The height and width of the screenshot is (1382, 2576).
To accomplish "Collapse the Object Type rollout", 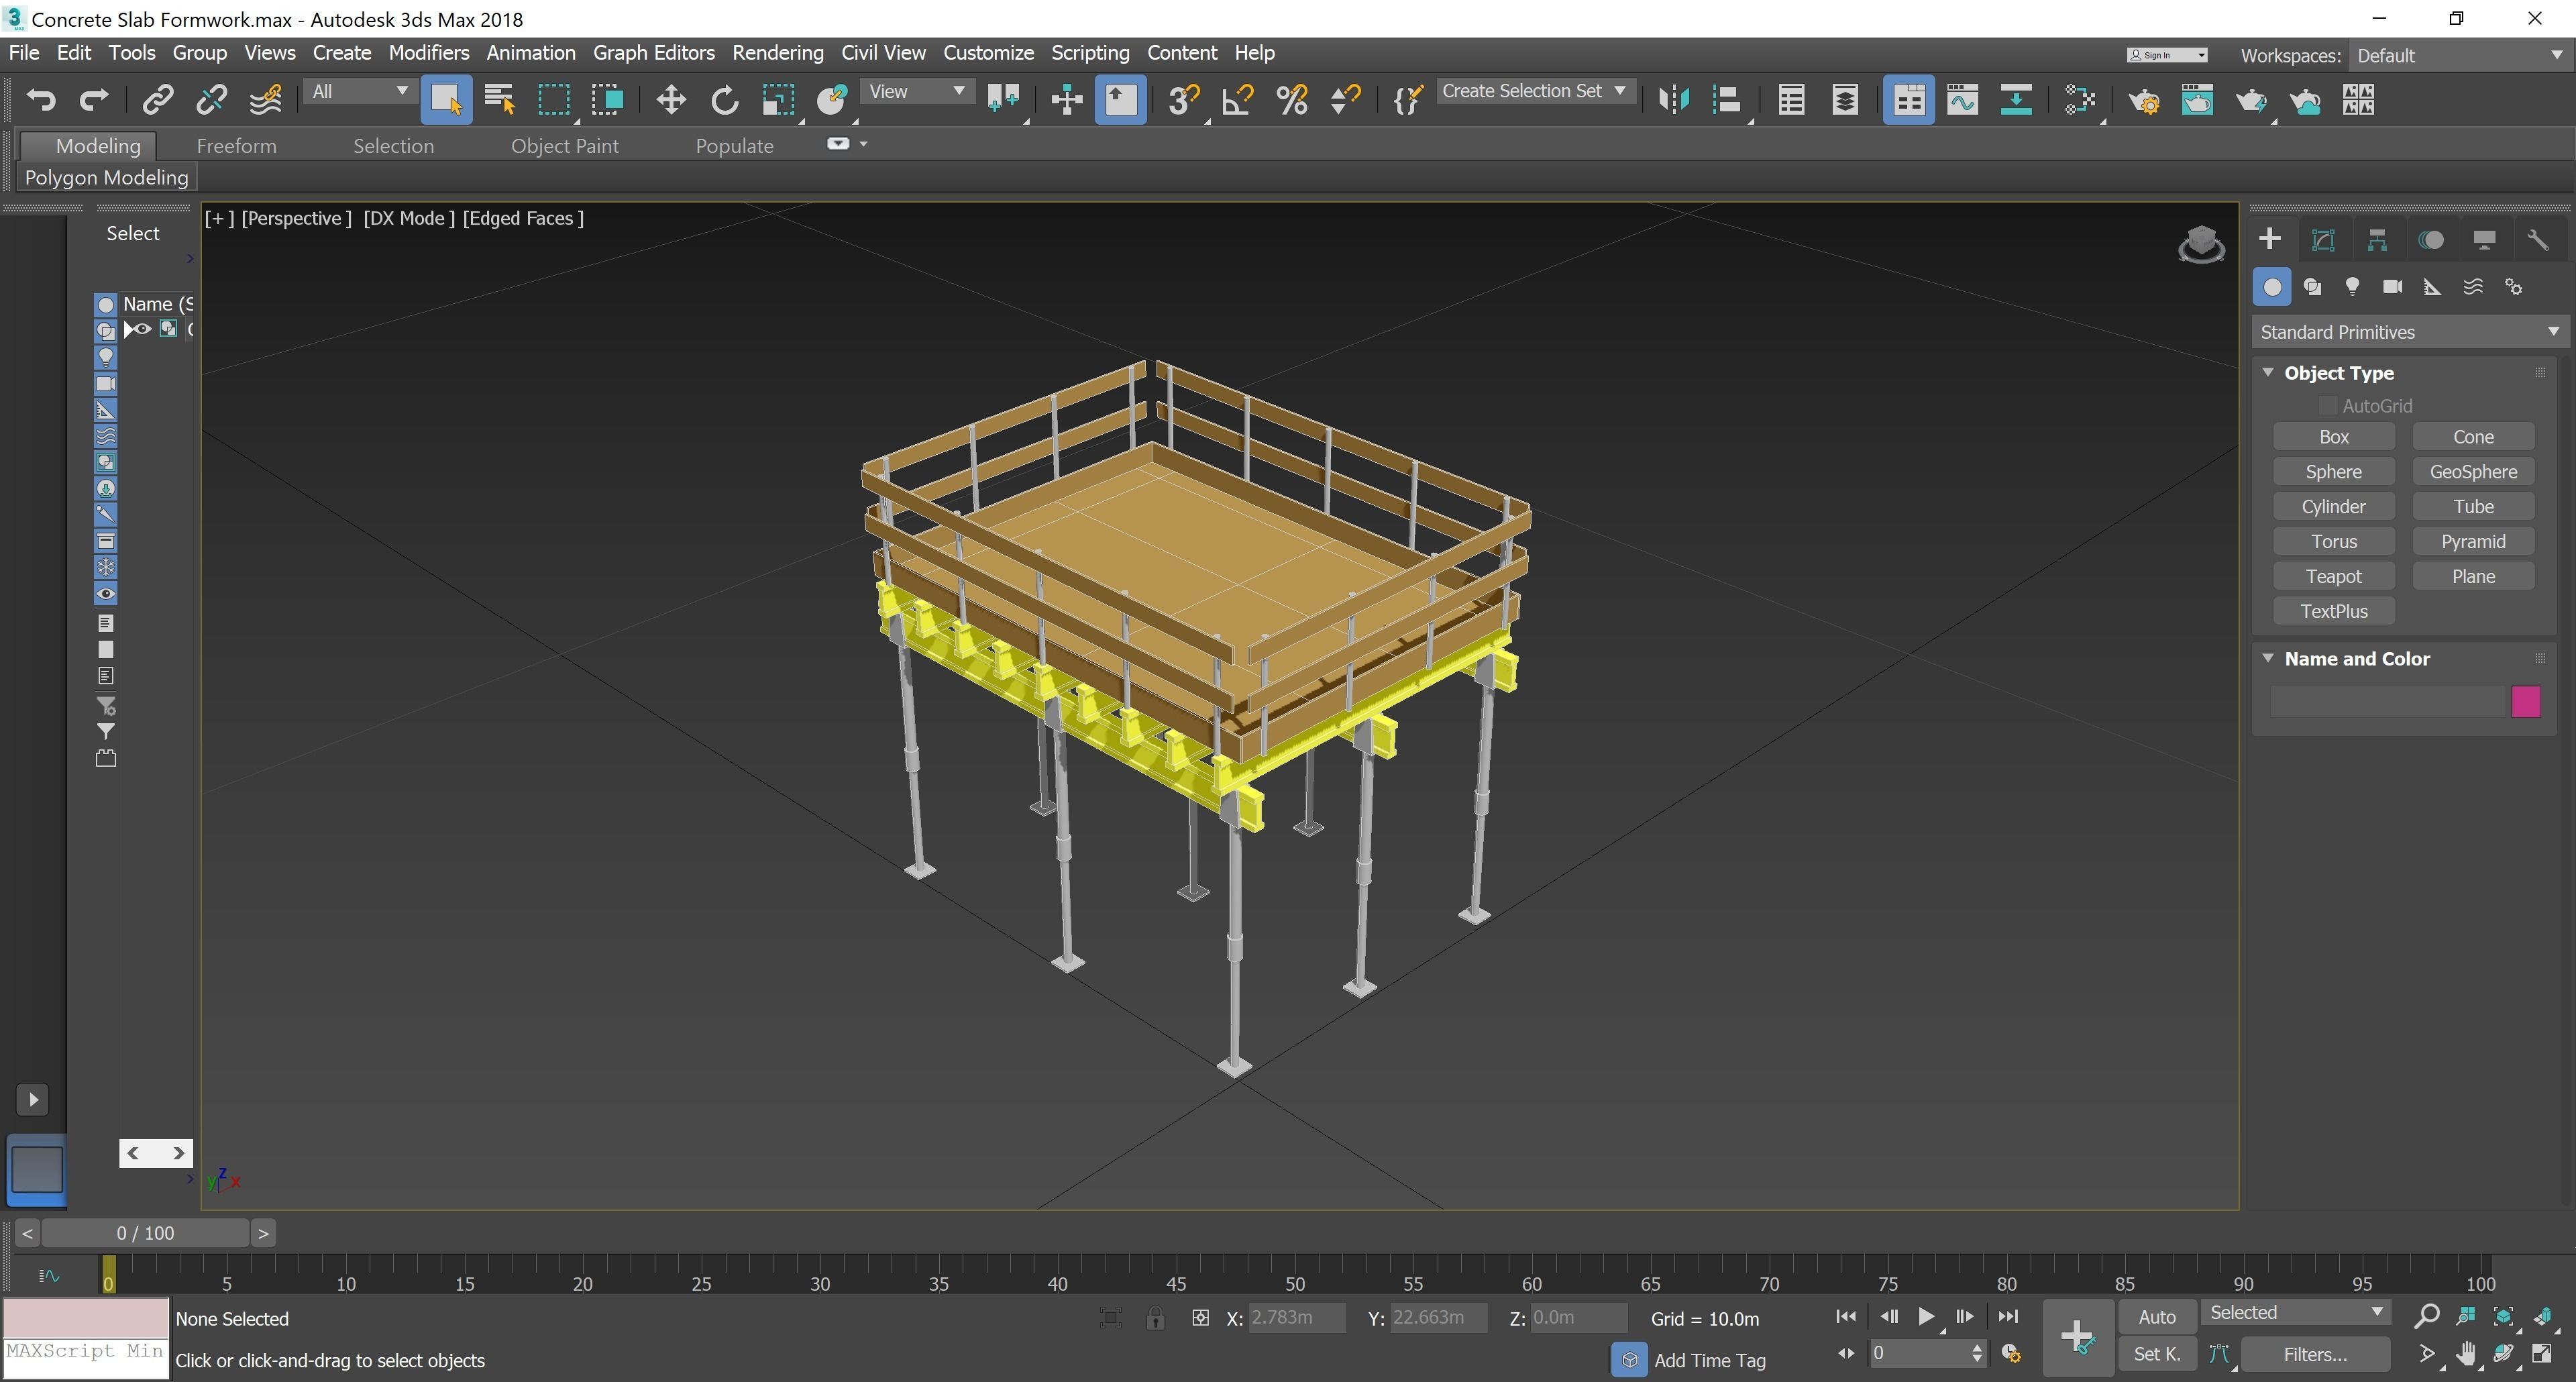I will (x=2268, y=372).
